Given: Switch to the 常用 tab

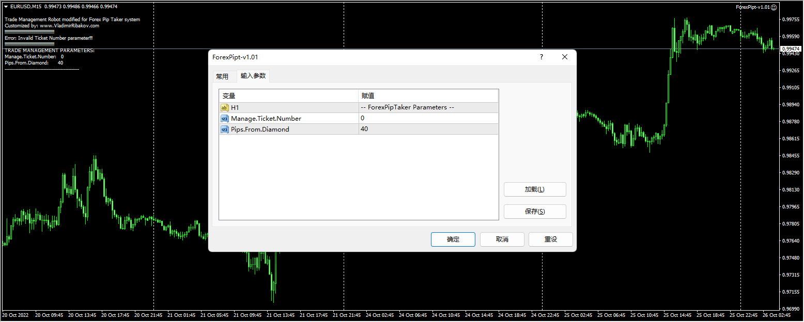Looking at the screenshot, I should [x=224, y=75].
